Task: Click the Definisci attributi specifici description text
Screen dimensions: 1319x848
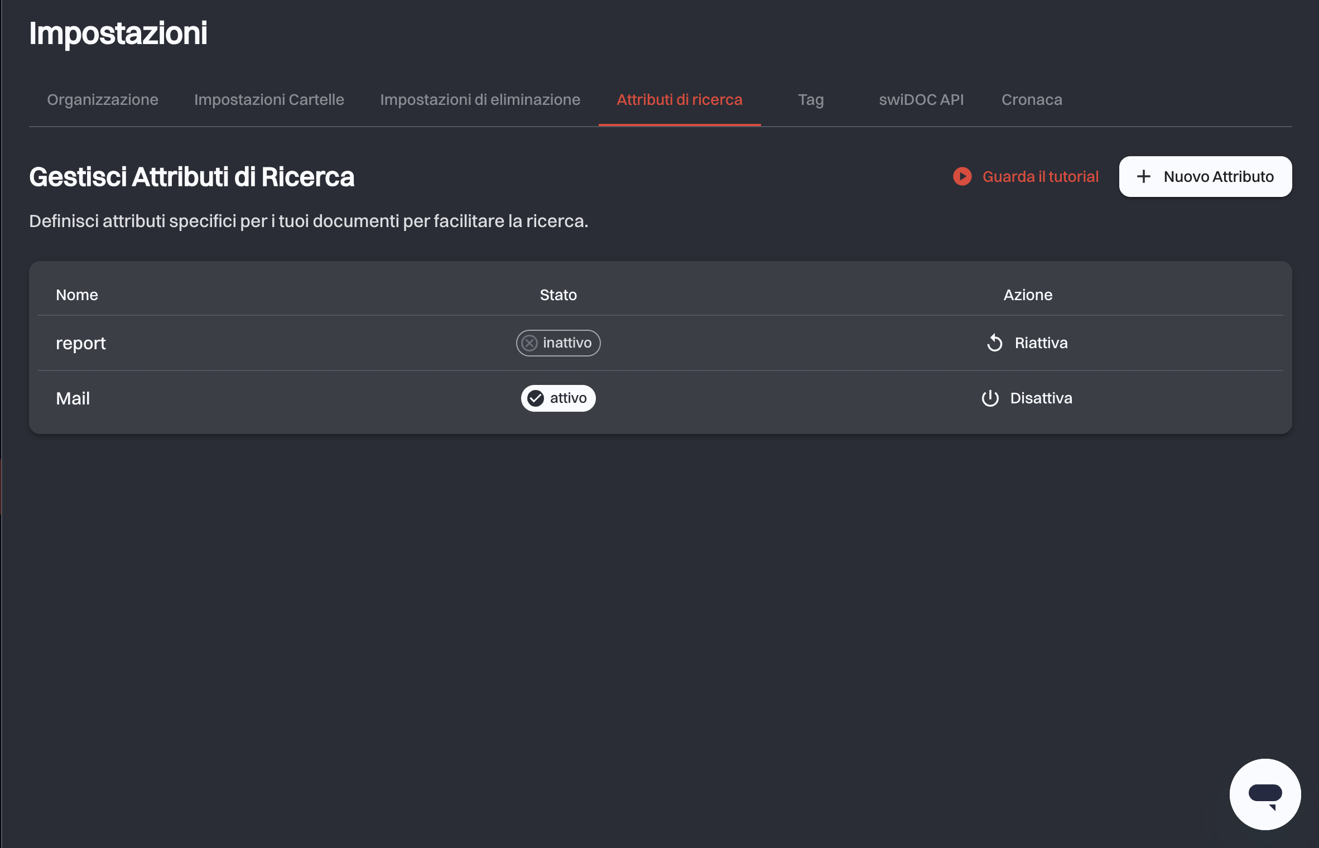Action: pyautogui.click(x=309, y=221)
